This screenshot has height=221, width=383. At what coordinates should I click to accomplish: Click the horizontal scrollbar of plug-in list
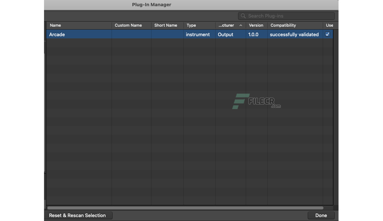[x=185, y=208]
